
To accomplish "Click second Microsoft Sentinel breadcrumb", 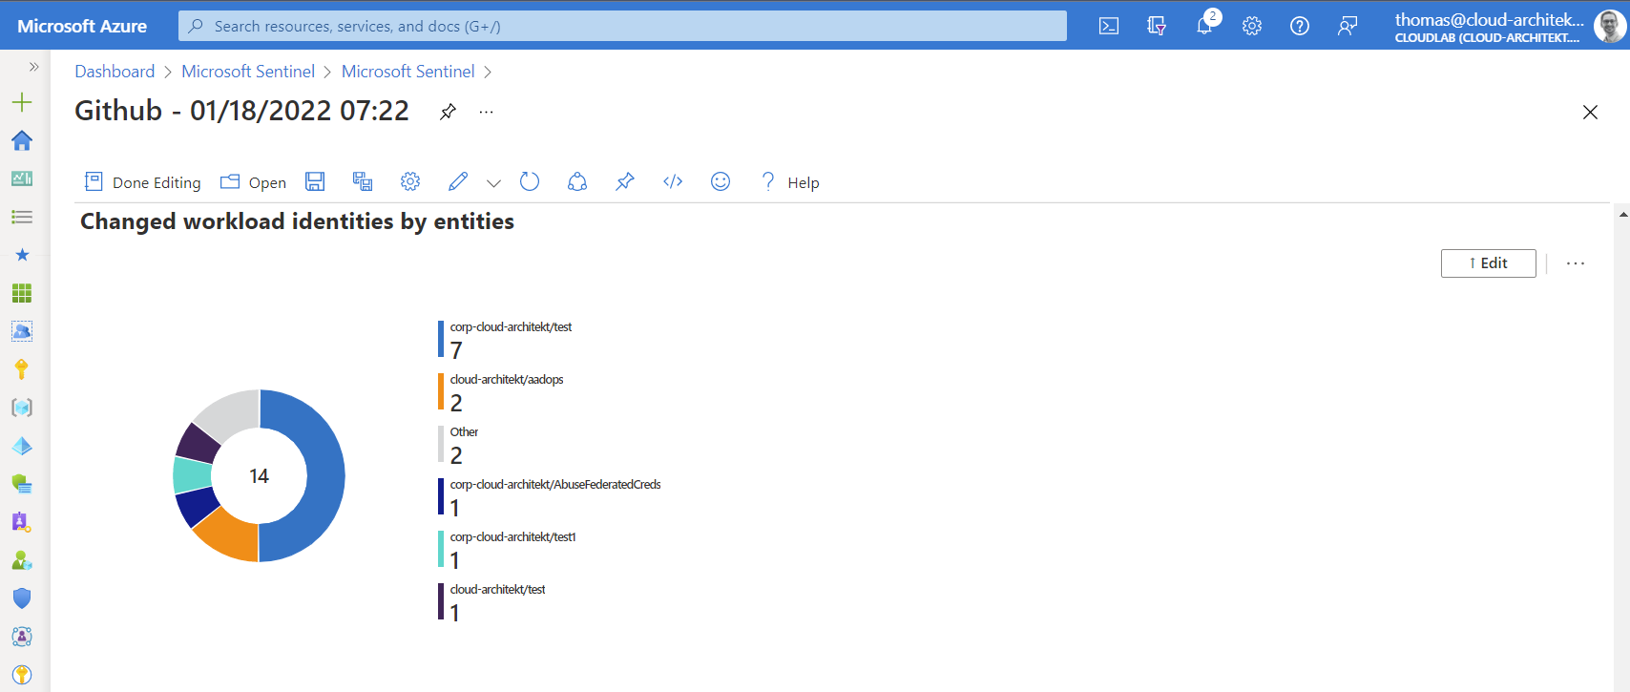I will pos(407,72).
